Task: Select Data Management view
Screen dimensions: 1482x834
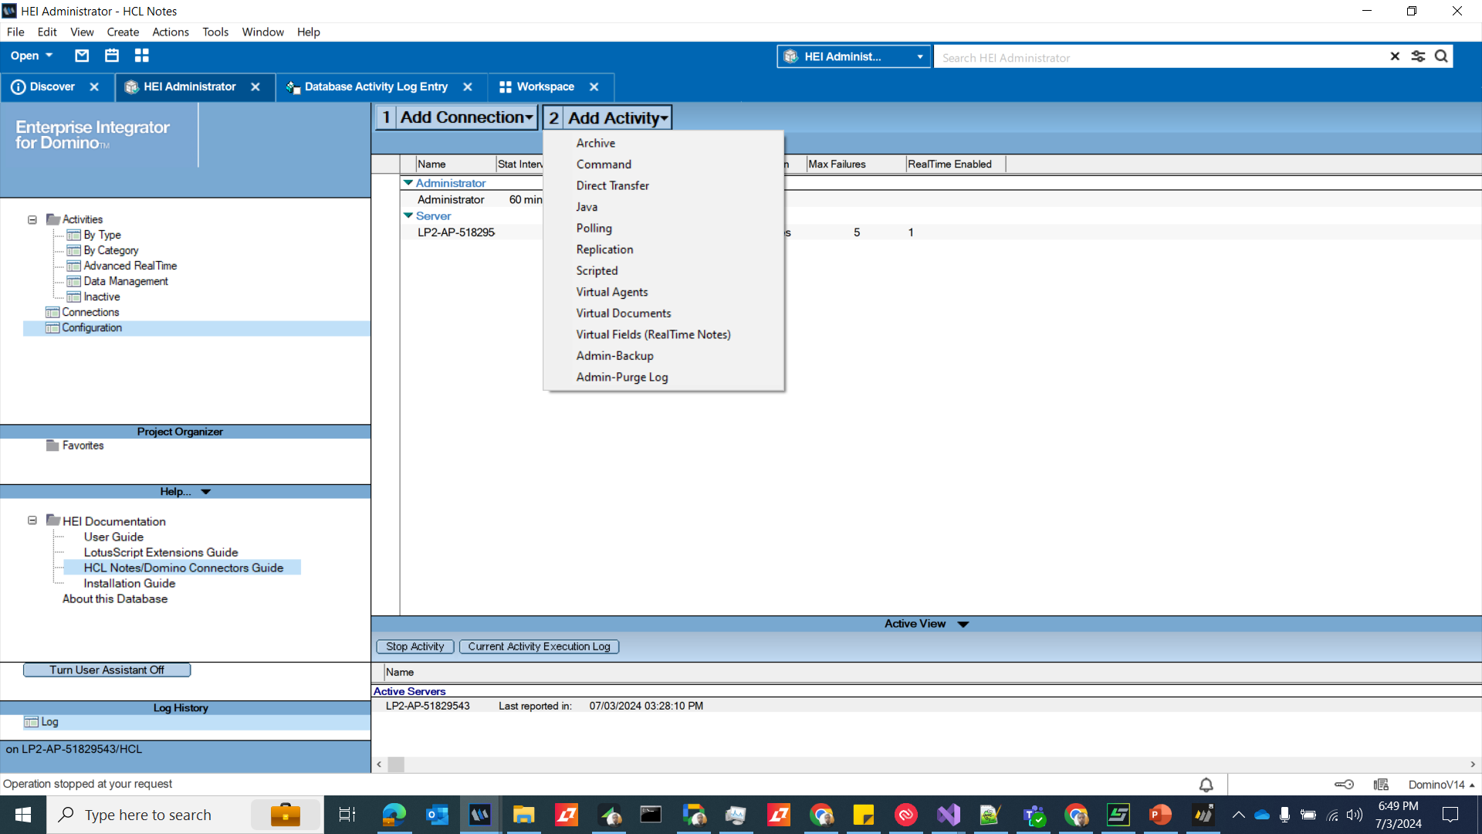Action: (126, 281)
